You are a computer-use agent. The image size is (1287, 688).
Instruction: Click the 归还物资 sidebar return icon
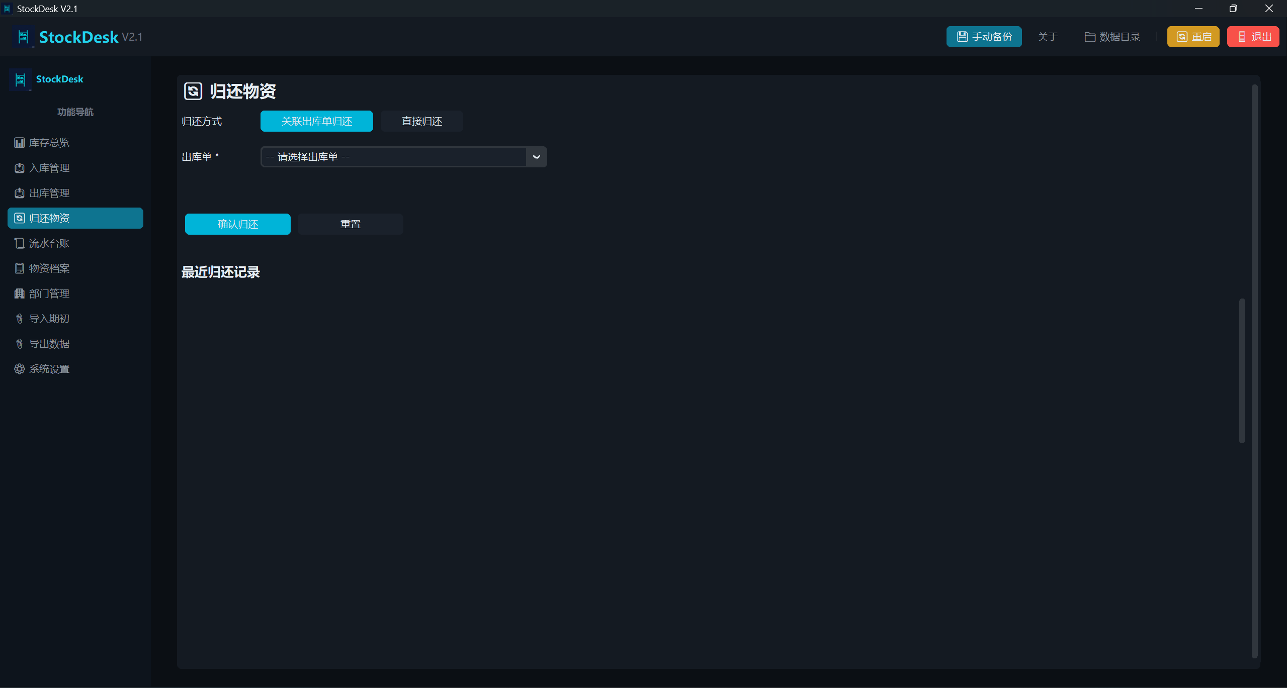coord(19,218)
